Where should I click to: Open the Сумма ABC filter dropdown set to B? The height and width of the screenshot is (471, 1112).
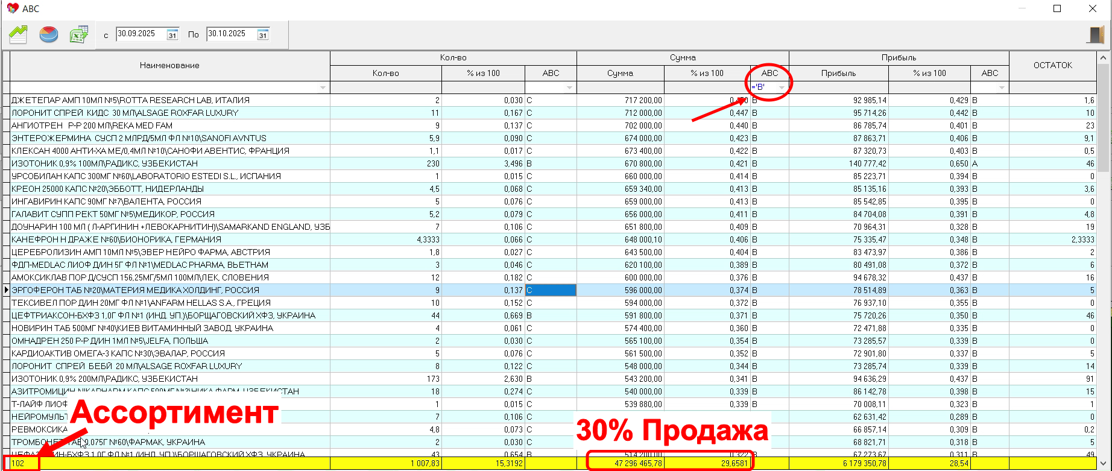point(782,87)
